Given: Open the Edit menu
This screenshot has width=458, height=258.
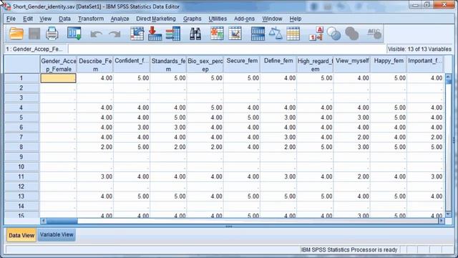Looking at the screenshot, I should (28, 19).
